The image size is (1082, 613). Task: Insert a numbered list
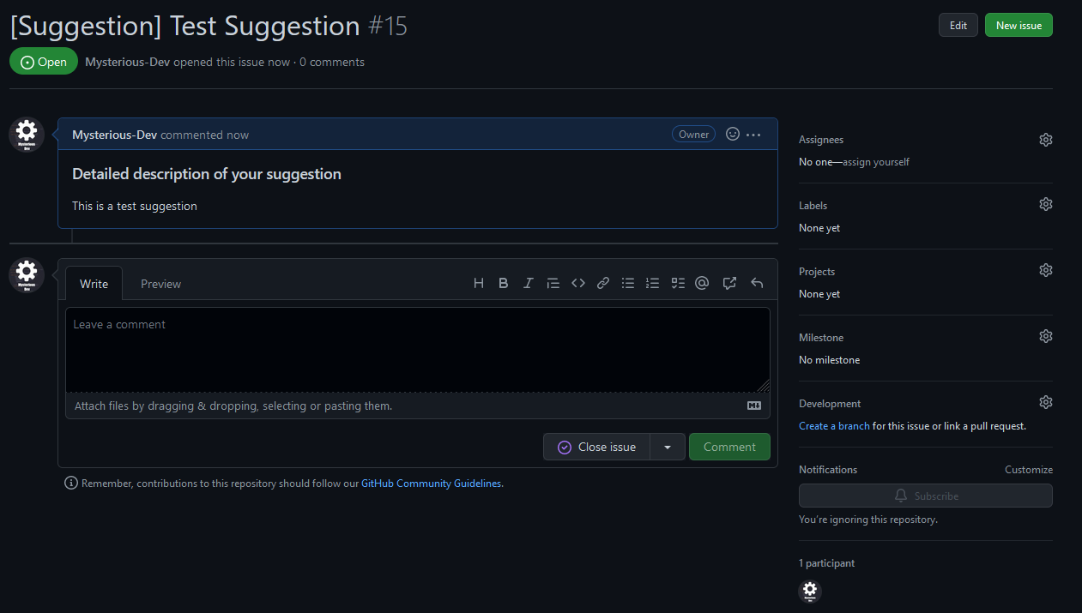coord(653,283)
